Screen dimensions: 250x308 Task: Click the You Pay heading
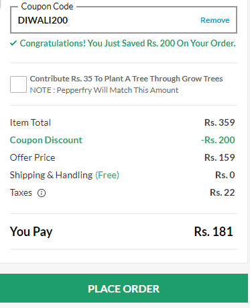tap(32, 231)
